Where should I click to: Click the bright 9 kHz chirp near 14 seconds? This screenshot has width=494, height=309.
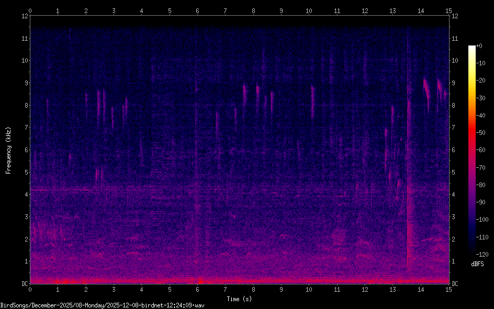pyautogui.click(x=426, y=90)
